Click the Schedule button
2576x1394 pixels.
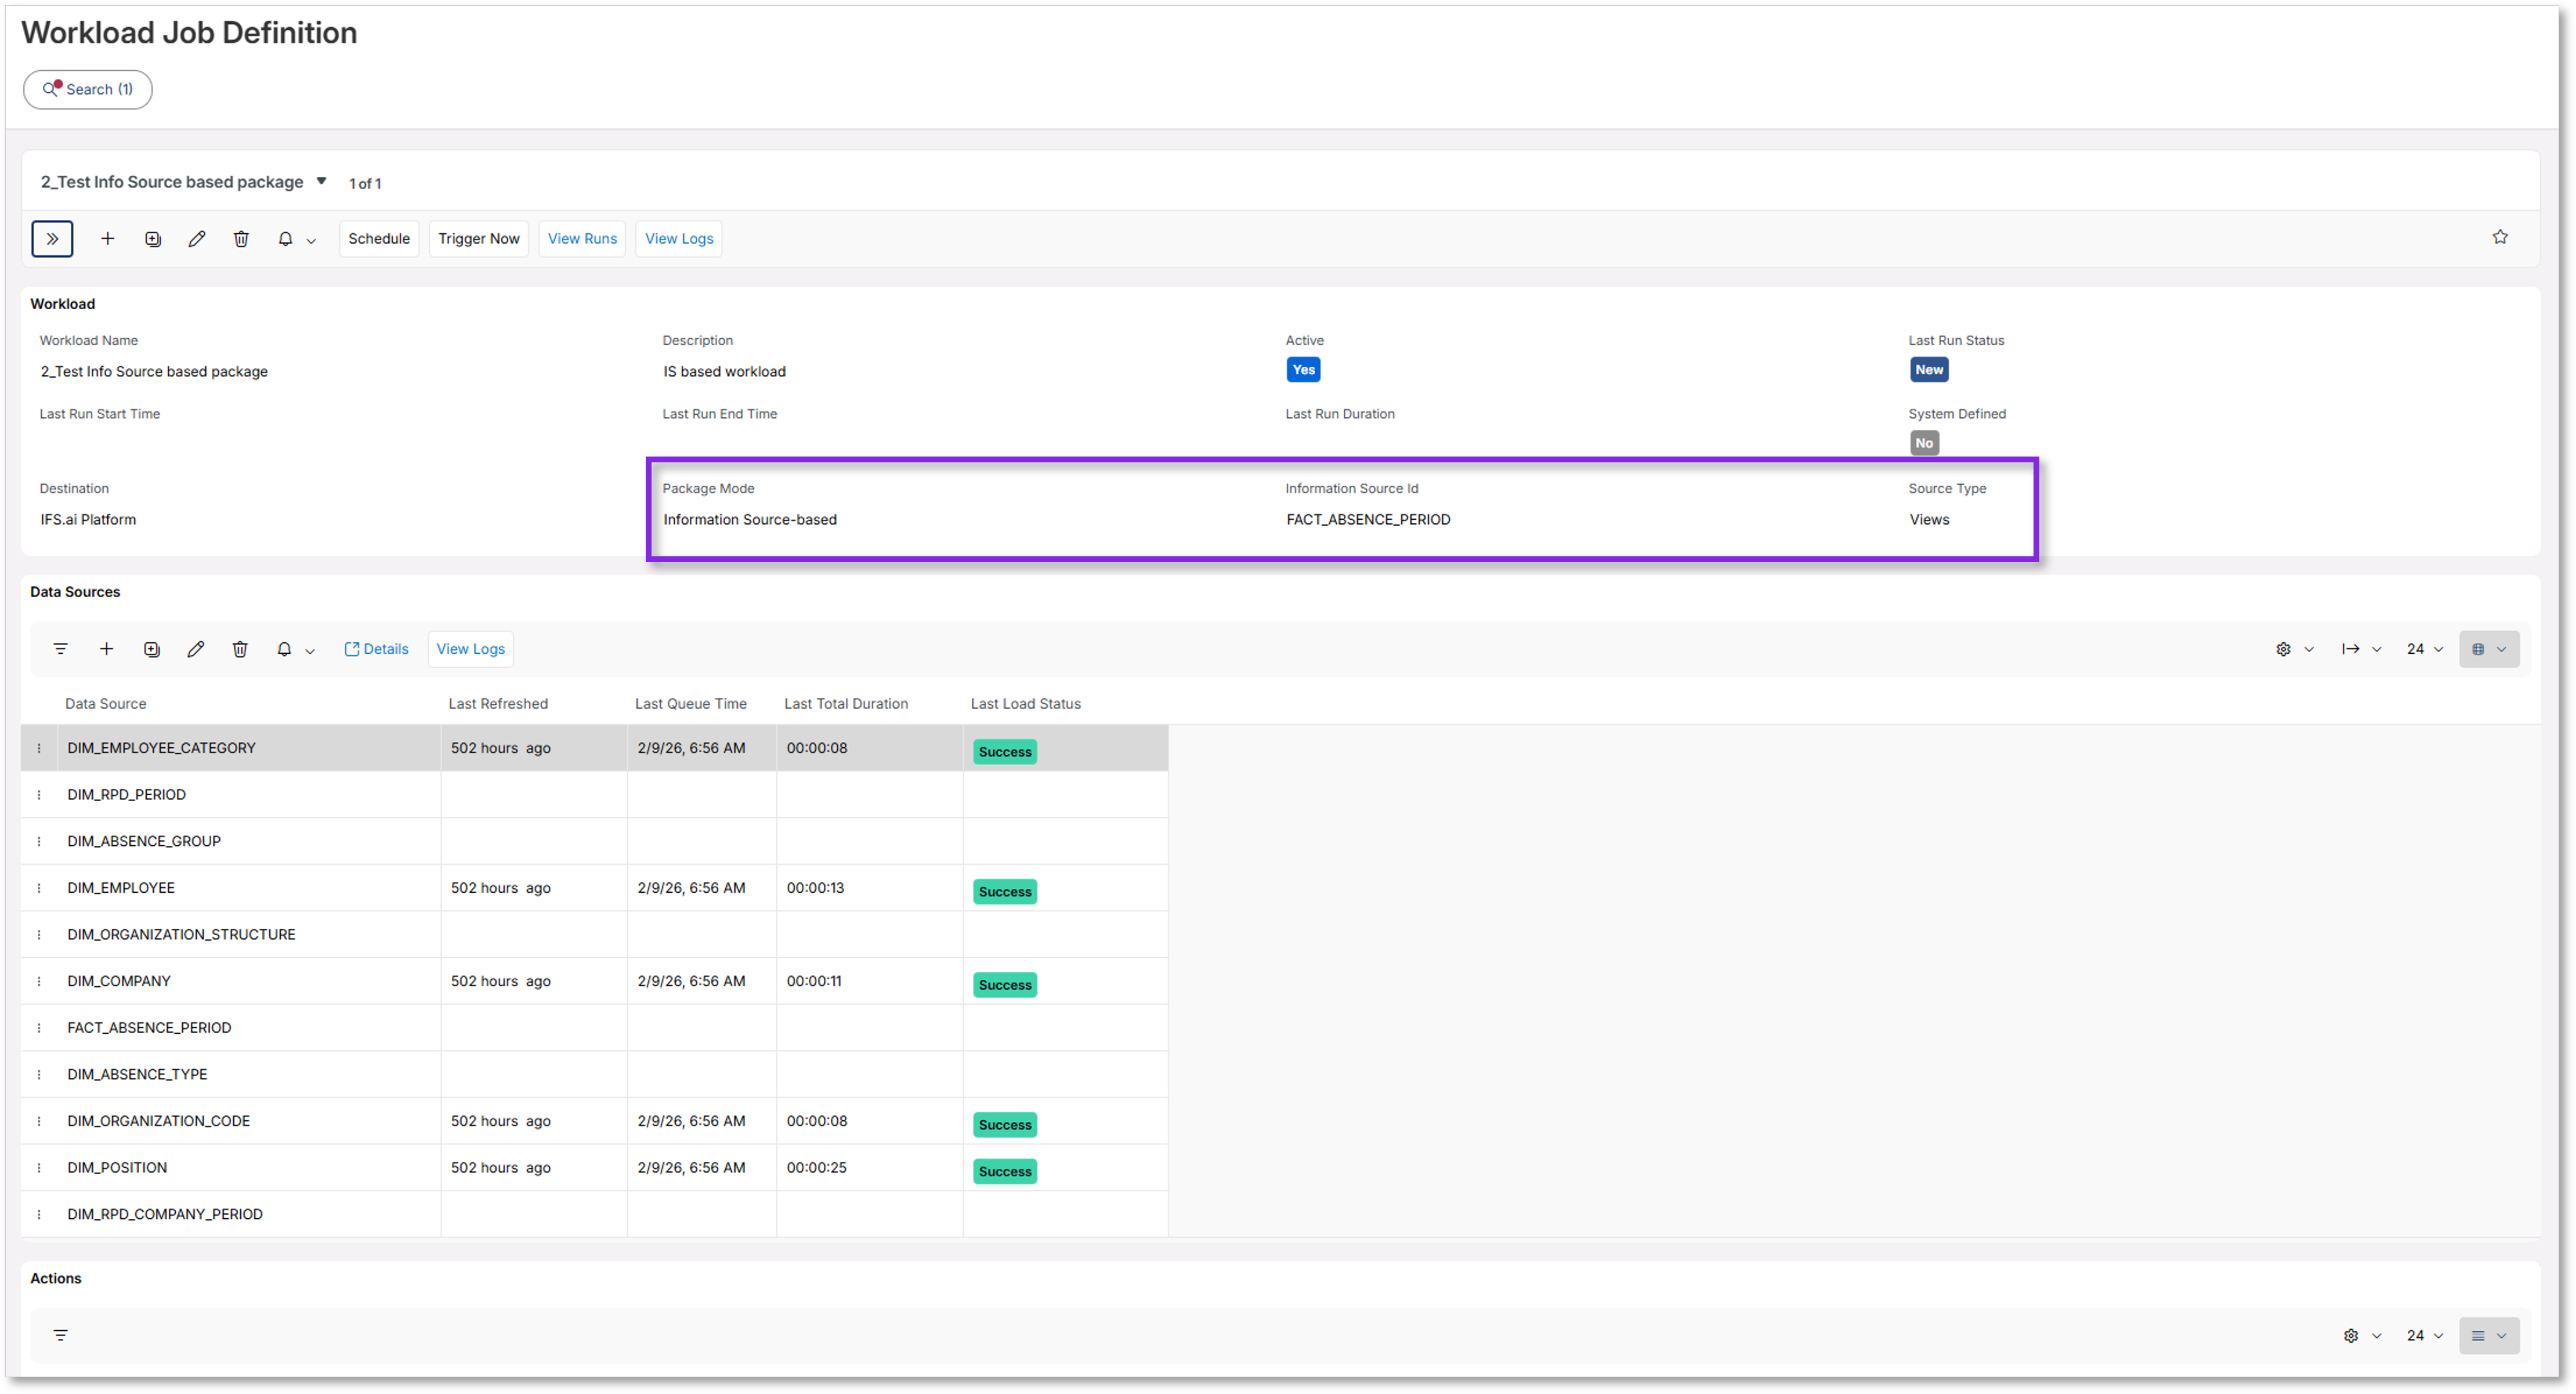click(379, 239)
